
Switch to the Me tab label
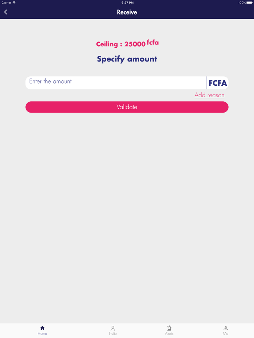coord(226,334)
